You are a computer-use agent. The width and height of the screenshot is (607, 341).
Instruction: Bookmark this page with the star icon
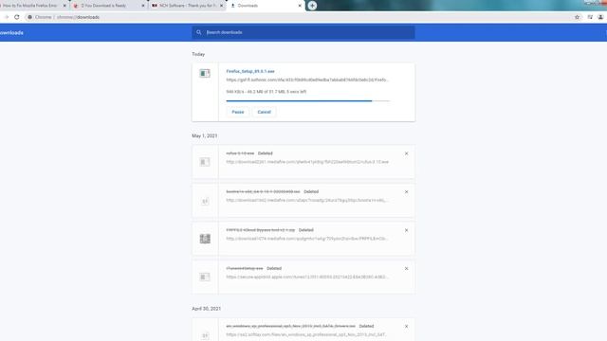tap(577, 17)
